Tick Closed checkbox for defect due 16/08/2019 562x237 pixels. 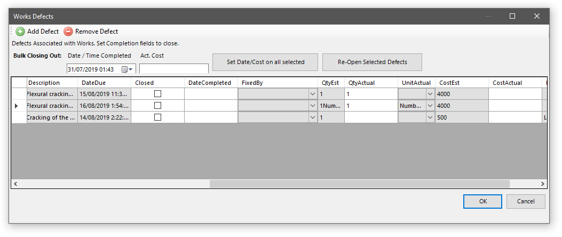click(157, 106)
